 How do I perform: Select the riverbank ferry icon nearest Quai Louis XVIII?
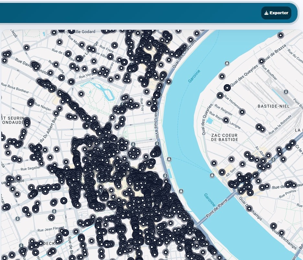tap(169, 159)
